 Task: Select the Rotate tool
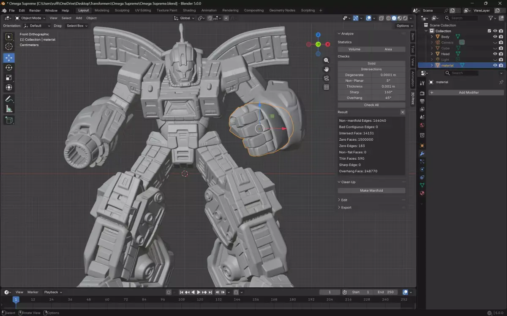[9, 68]
